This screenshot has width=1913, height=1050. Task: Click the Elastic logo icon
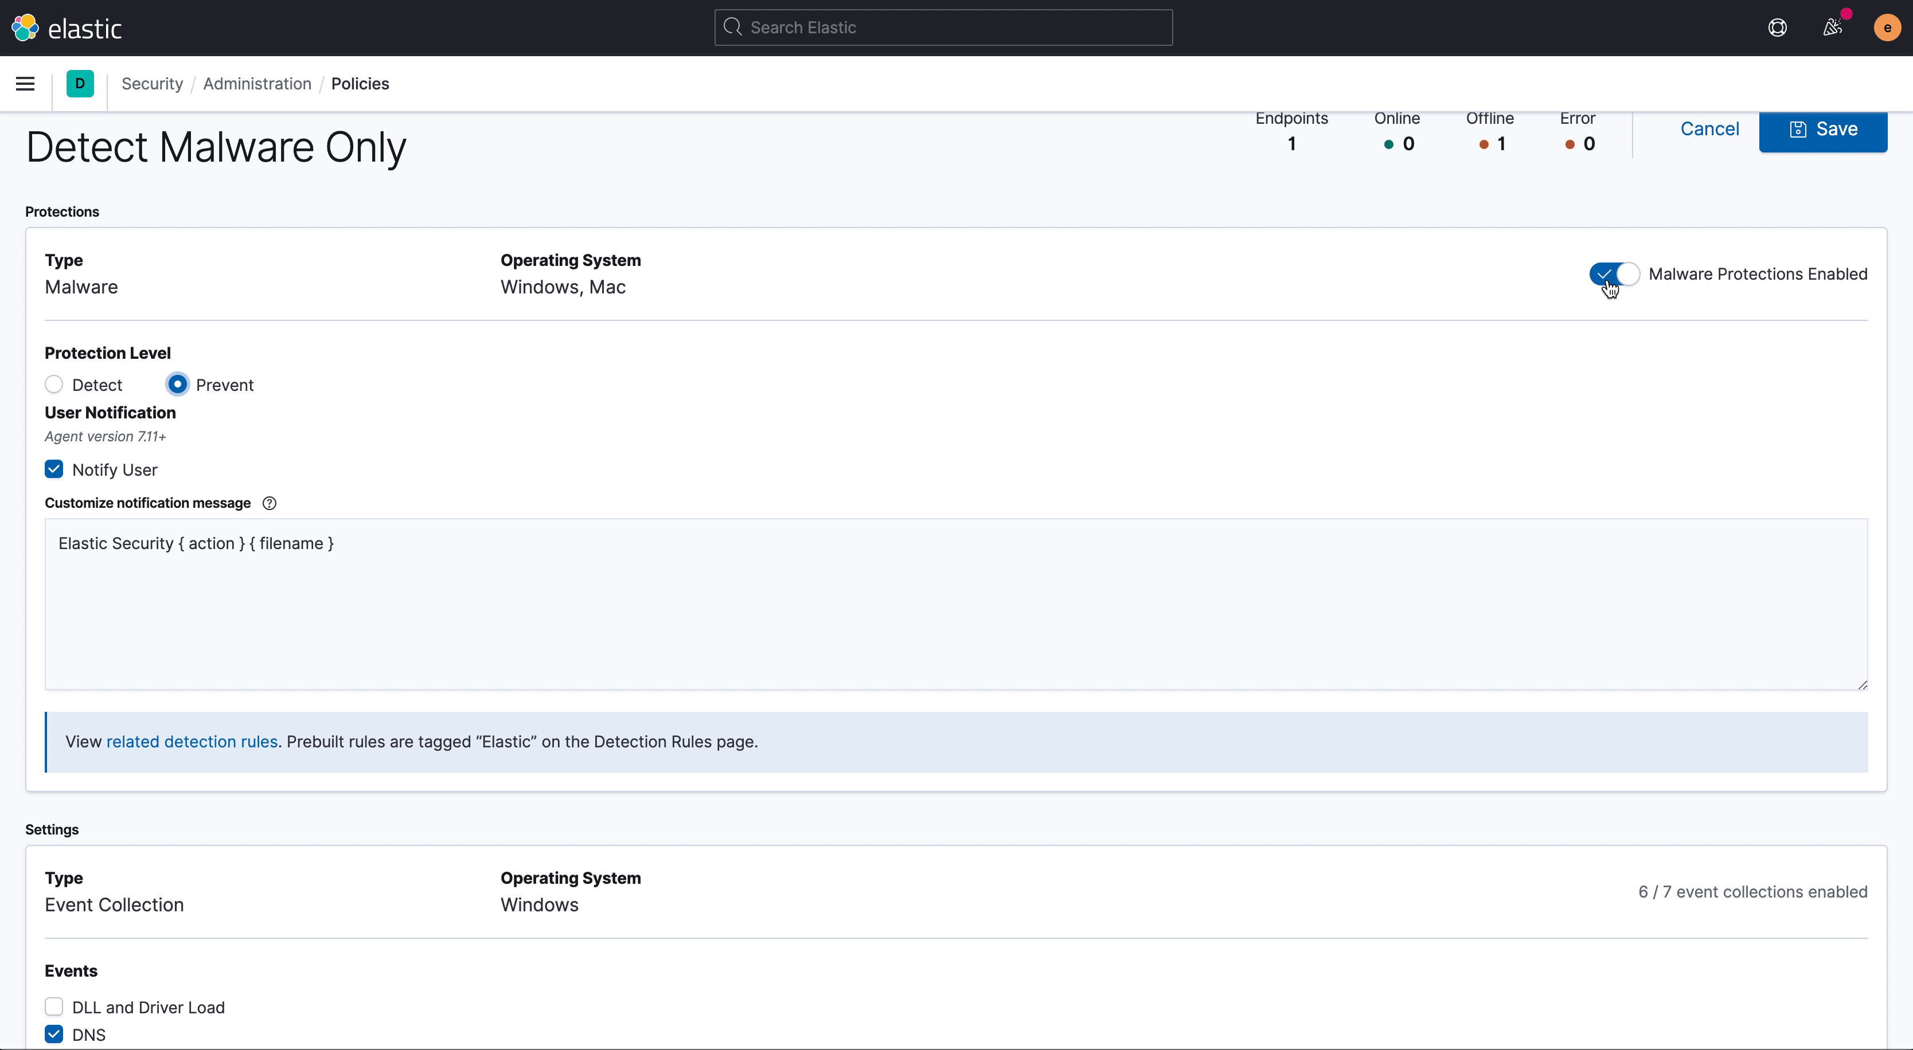pos(25,28)
